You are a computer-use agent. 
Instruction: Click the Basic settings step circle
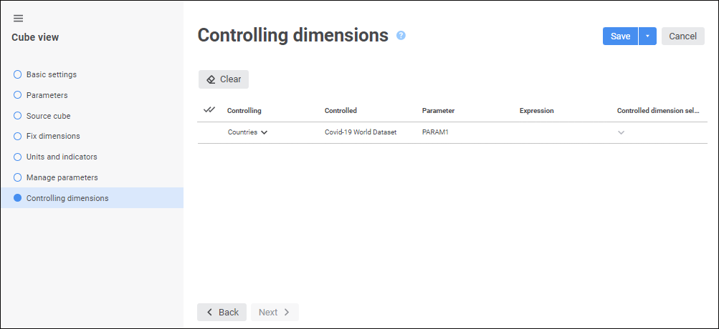click(x=18, y=74)
